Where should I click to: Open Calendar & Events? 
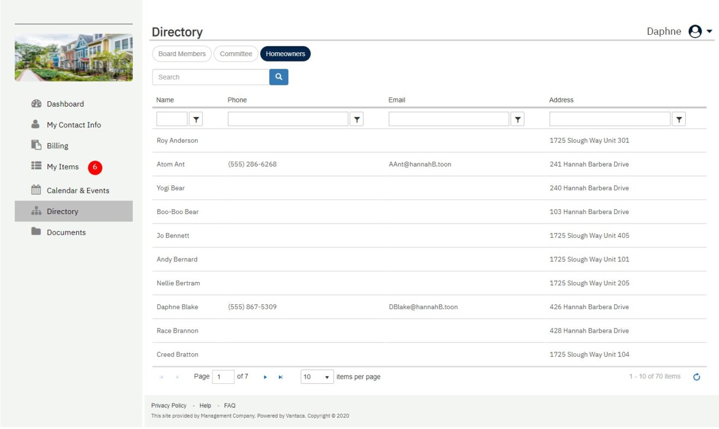(x=78, y=190)
